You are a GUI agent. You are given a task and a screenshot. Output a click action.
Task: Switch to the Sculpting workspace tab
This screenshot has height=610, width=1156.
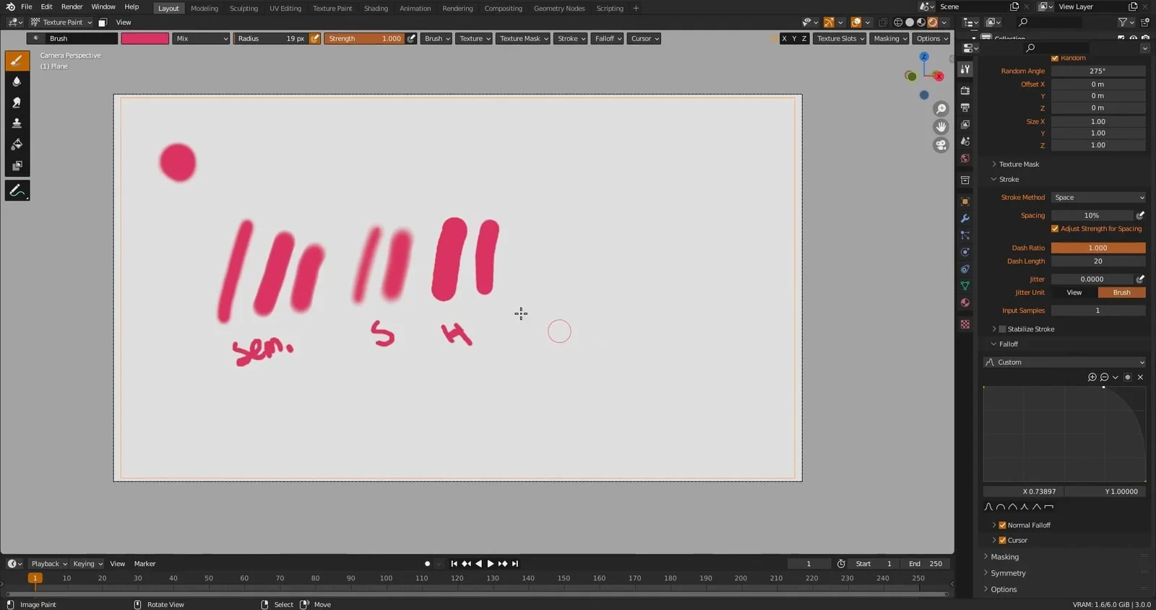243,9
